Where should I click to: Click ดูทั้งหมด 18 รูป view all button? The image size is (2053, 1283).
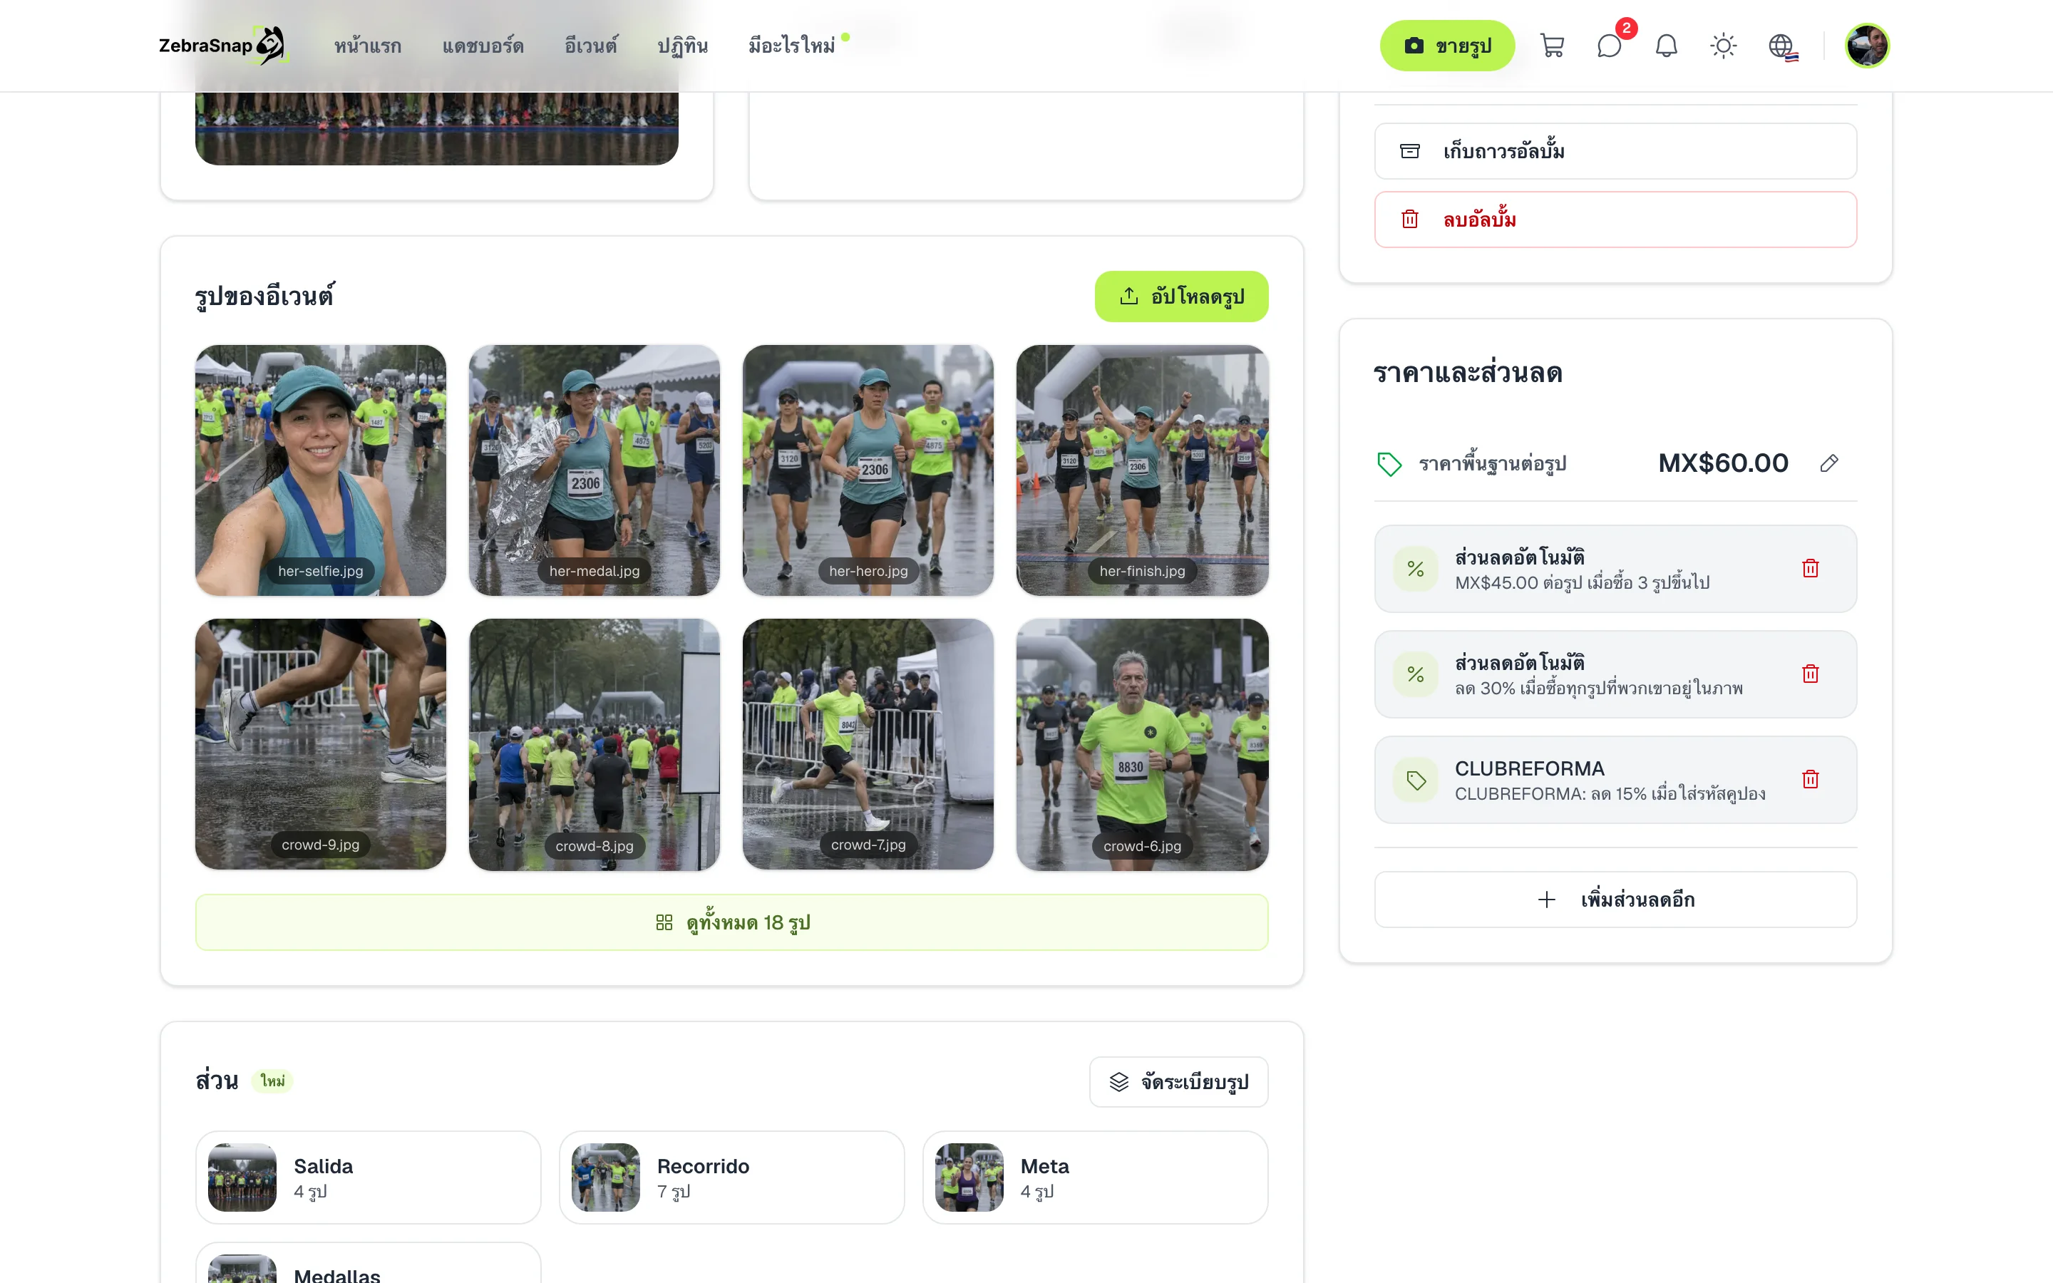(x=731, y=922)
